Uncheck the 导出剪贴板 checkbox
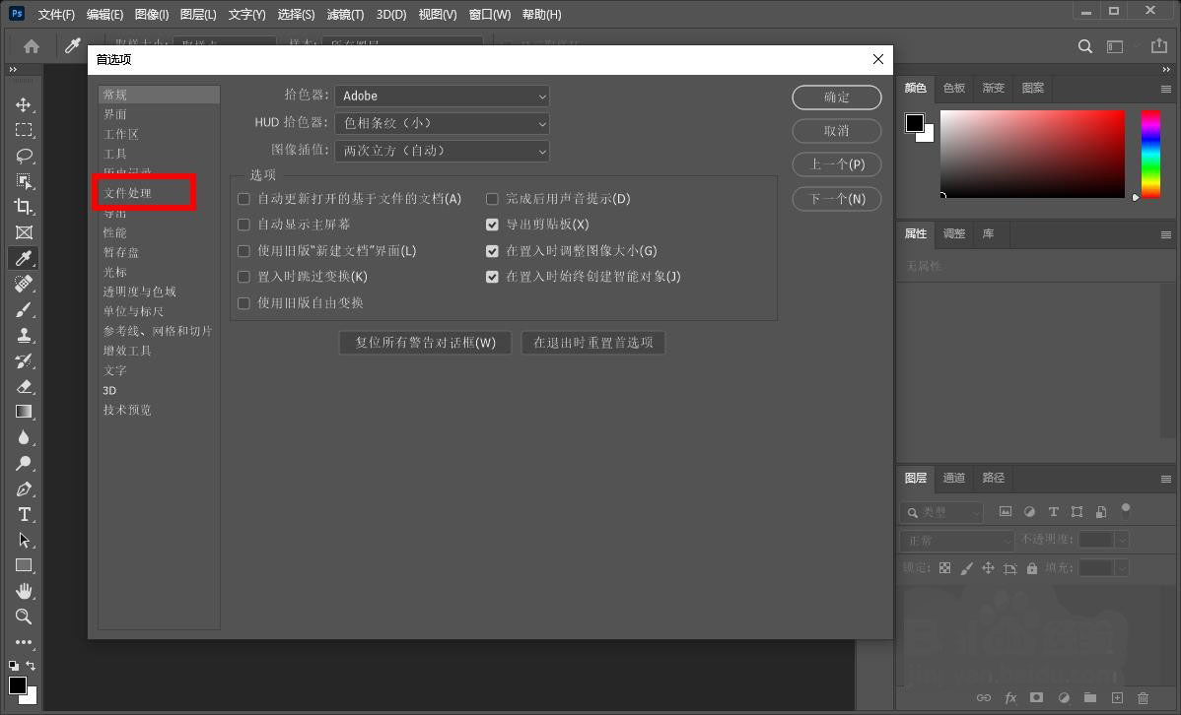 (492, 225)
